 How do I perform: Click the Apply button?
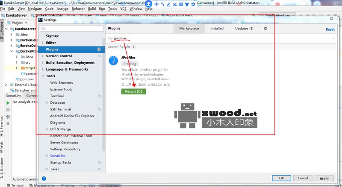click(x=324, y=178)
